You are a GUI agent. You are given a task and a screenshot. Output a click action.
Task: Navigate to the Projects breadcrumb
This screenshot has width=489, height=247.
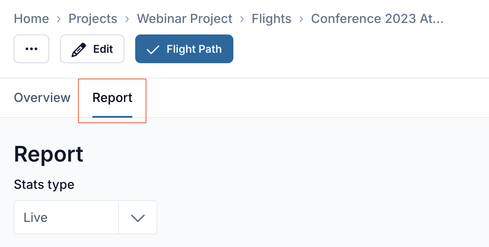[93, 19]
